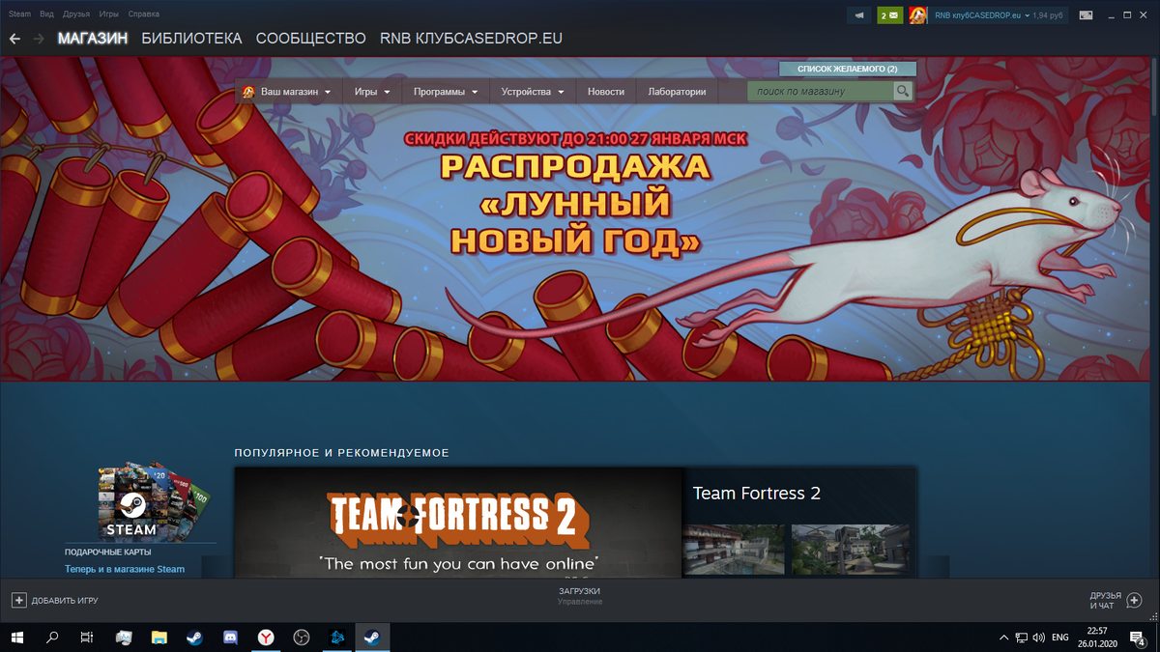
Task: Expand the store Игры dropdown
Action: click(372, 92)
